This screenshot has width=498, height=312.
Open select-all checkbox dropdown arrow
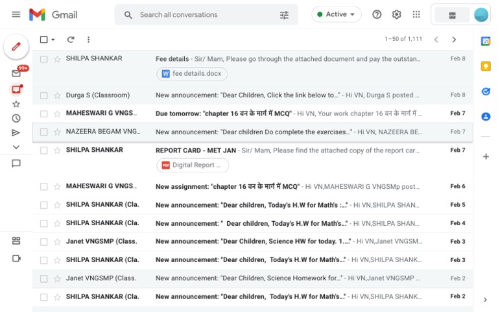pyautogui.click(x=53, y=40)
